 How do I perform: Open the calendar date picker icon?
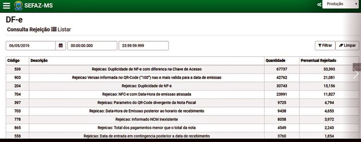pyautogui.click(x=61, y=45)
